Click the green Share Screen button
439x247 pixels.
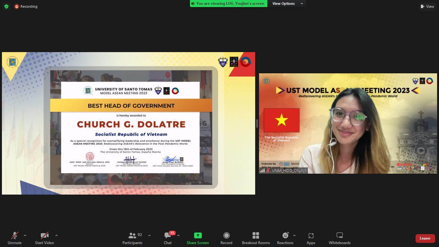coord(198,238)
